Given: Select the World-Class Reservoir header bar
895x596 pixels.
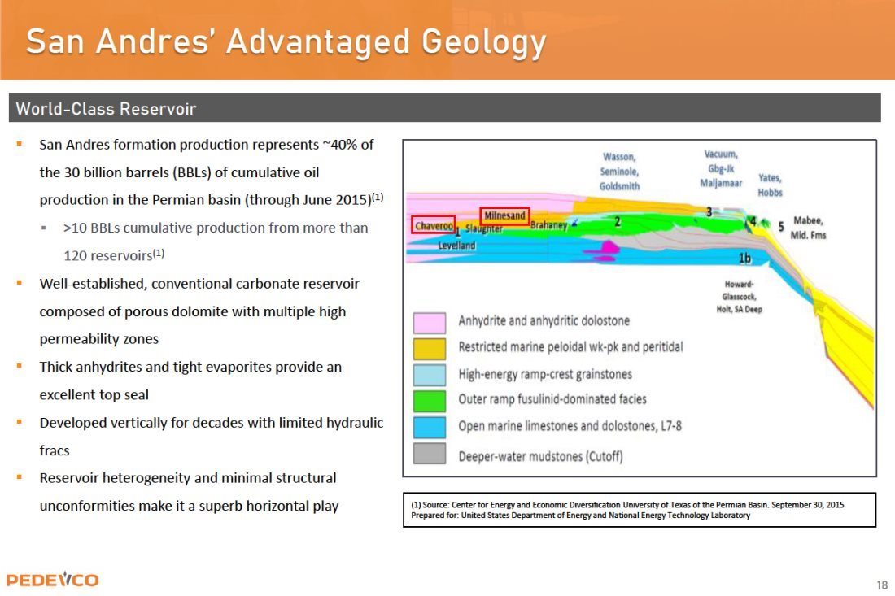Looking at the screenshot, I should [x=444, y=108].
